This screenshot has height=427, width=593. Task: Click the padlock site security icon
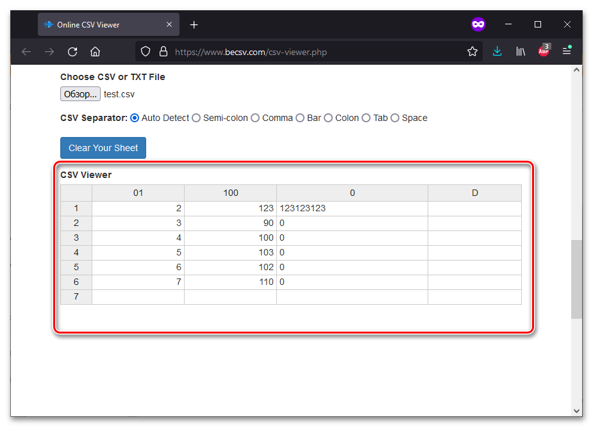pos(163,52)
